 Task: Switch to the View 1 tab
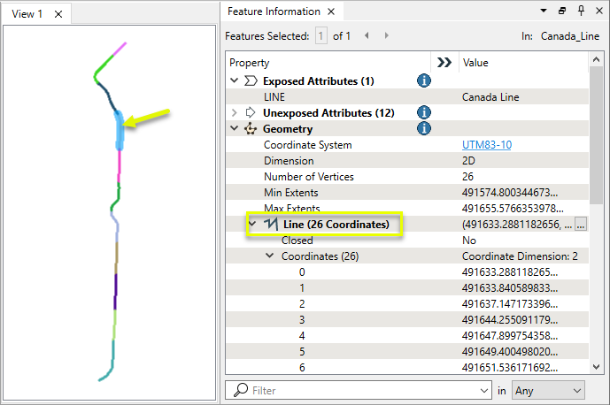(27, 14)
